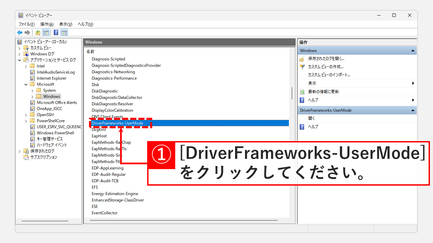The image size is (433, 243).
Task: Select DriverFrameworks-UserMode in the list
Action: 117,123
